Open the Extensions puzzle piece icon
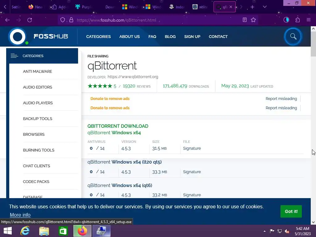Image resolution: width=316 pixels, height=237 pixels. (x=297, y=20)
